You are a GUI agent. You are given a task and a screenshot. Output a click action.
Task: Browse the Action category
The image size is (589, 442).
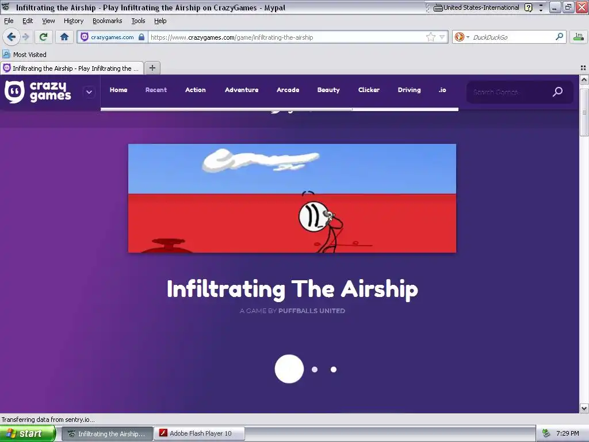pos(196,90)
